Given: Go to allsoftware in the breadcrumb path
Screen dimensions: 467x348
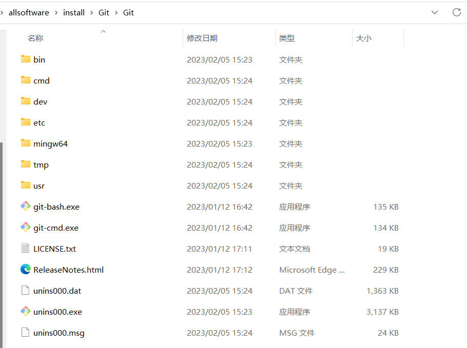Looking at the screenshot, I should 29,13.
